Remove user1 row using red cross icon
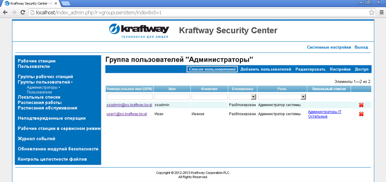386x182 pixels. click(361, 114)
